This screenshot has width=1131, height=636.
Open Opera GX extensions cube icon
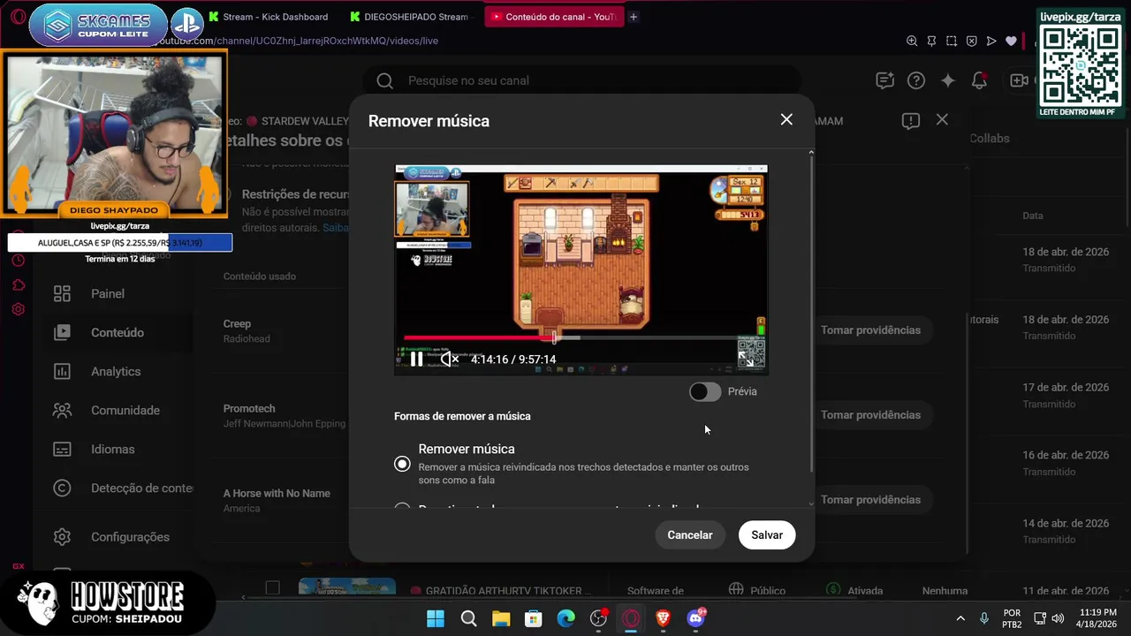(18, 284)
